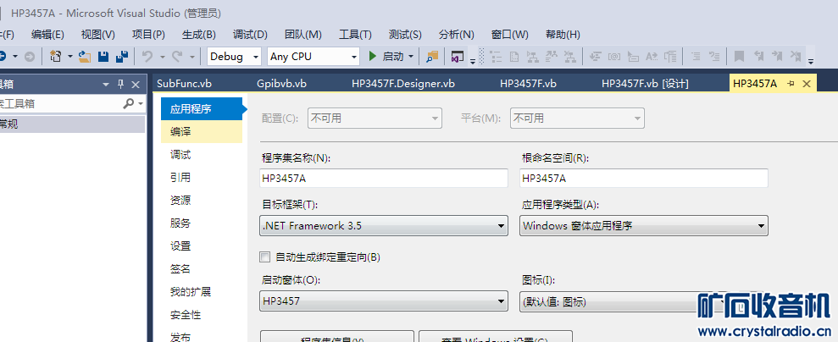The image size is (838, 342).
Task: Toggle 自动生成绑定重定向 checkbox
Action: click(264, 257)
